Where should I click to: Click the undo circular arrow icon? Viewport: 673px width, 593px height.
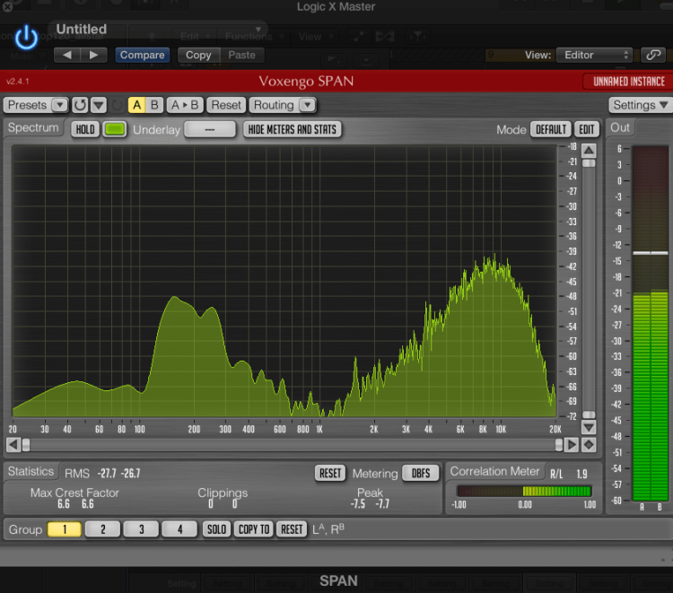tap(80, 105)
